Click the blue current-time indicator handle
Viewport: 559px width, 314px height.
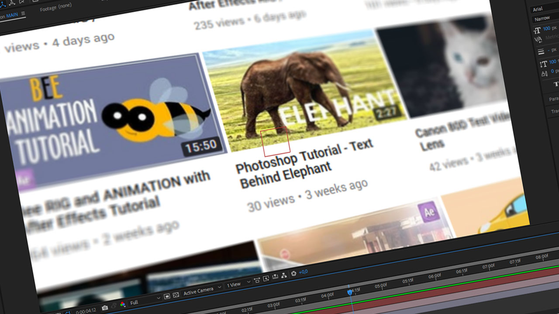coord(350,293)
